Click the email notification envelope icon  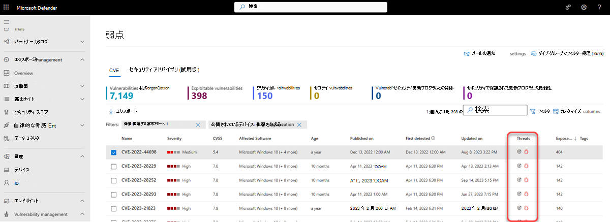point(466,53)
